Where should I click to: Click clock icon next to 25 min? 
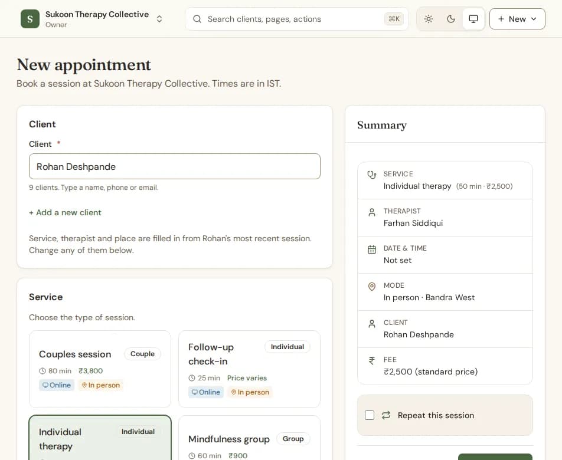(x=192, y=378)
